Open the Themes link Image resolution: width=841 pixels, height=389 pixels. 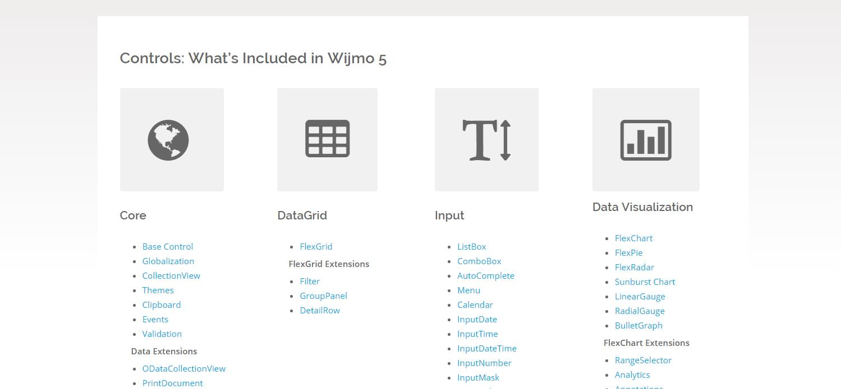(158, 290)
